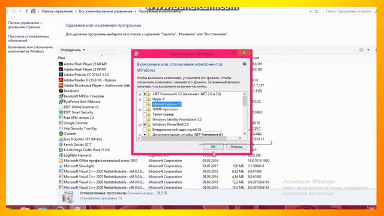Expand the SNMP-протокол tree node
Image resolution: width=384 pixels, height=216 pixels.
(x=140, y=109)
